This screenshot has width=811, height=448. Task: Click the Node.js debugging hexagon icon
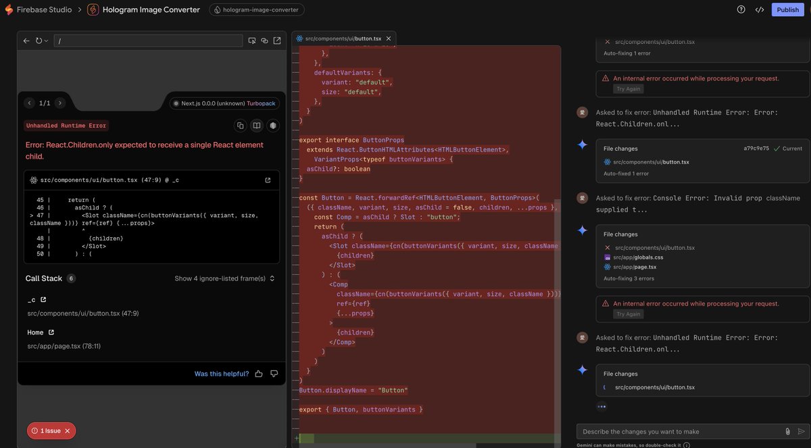click(273, 126)
